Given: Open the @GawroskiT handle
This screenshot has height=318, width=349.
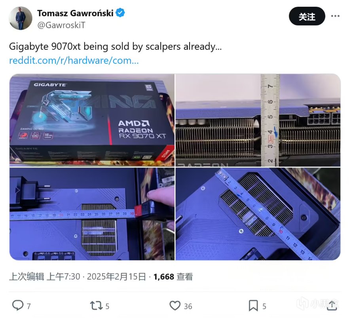Looking at the screenshot, I should coord(61,25).
